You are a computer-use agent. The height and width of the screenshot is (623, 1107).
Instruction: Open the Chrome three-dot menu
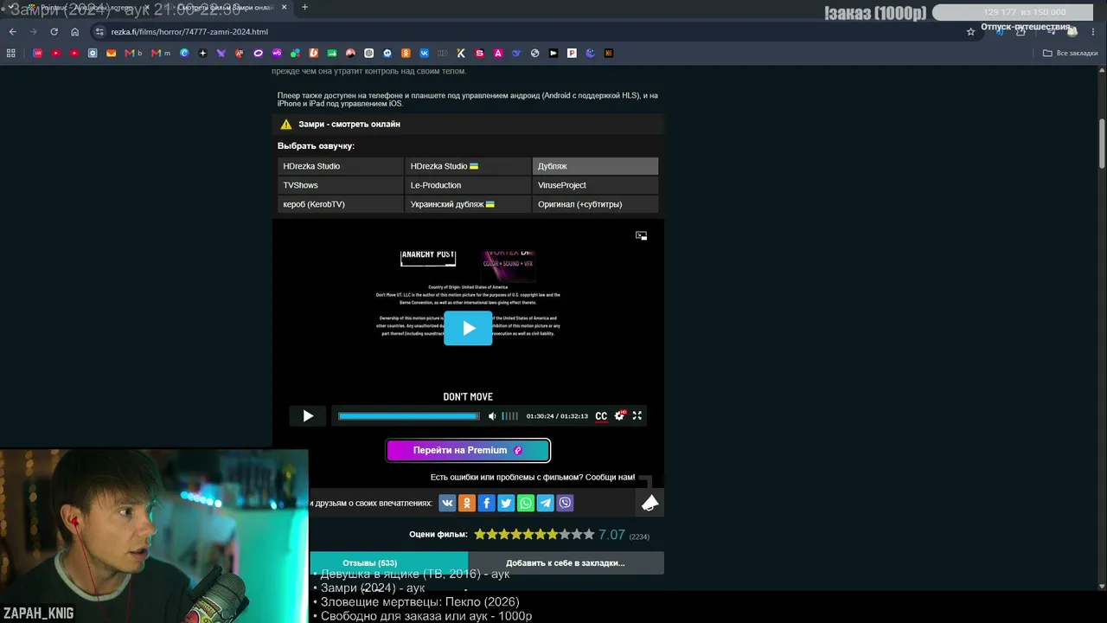coord(1094,32)
